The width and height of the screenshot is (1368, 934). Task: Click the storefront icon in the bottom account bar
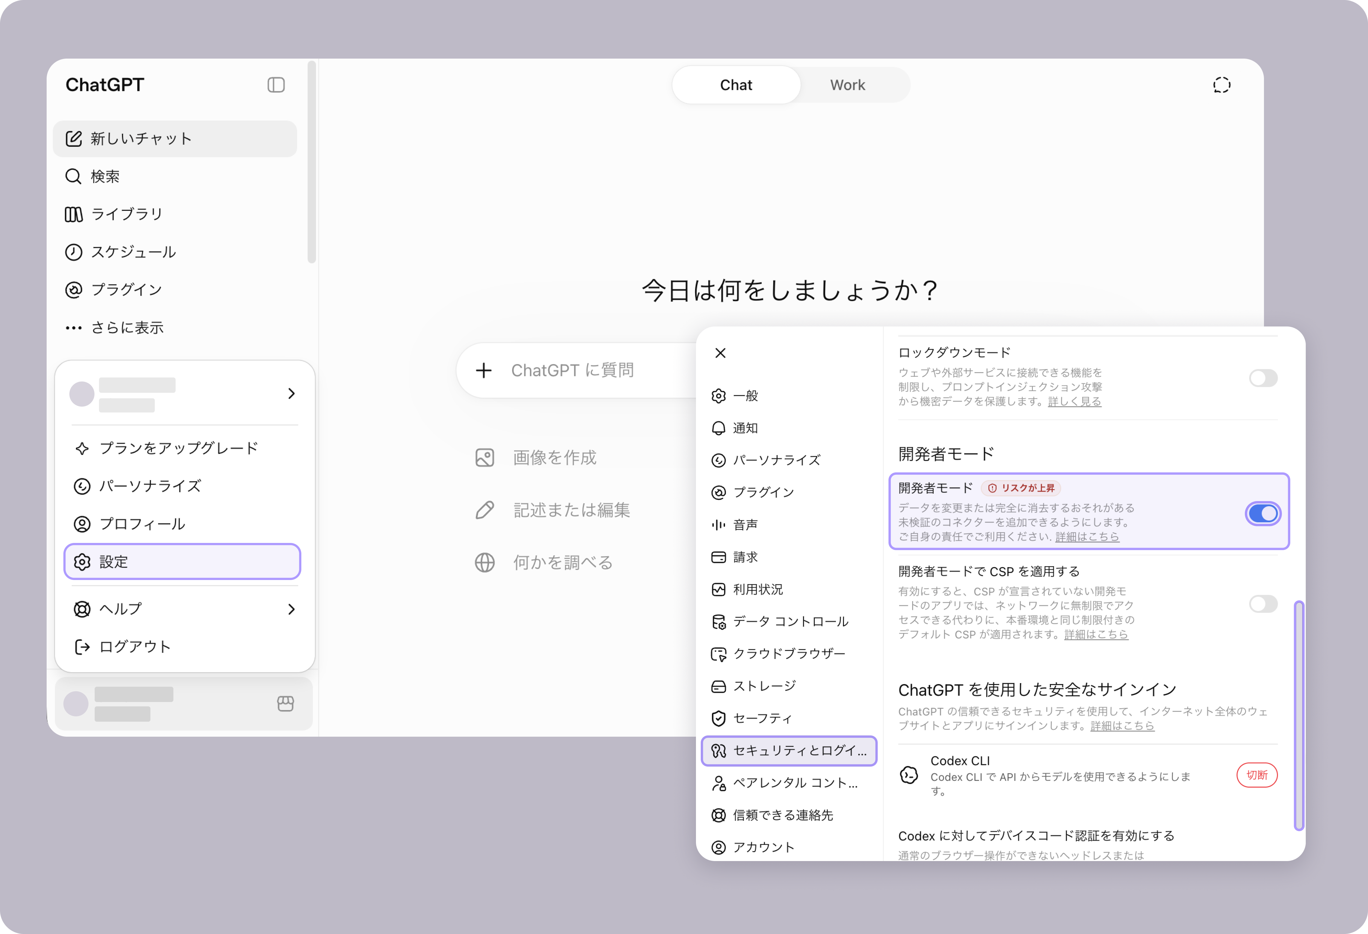[285, 703]
